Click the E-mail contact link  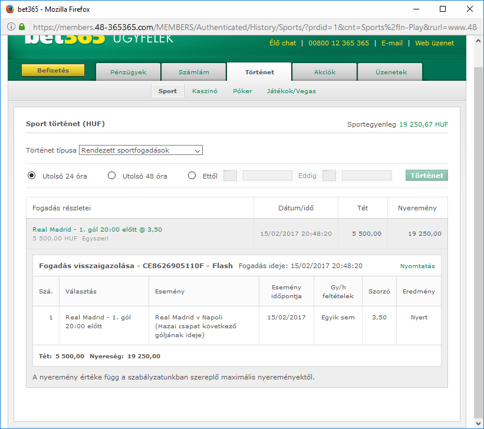pos(392,43)
